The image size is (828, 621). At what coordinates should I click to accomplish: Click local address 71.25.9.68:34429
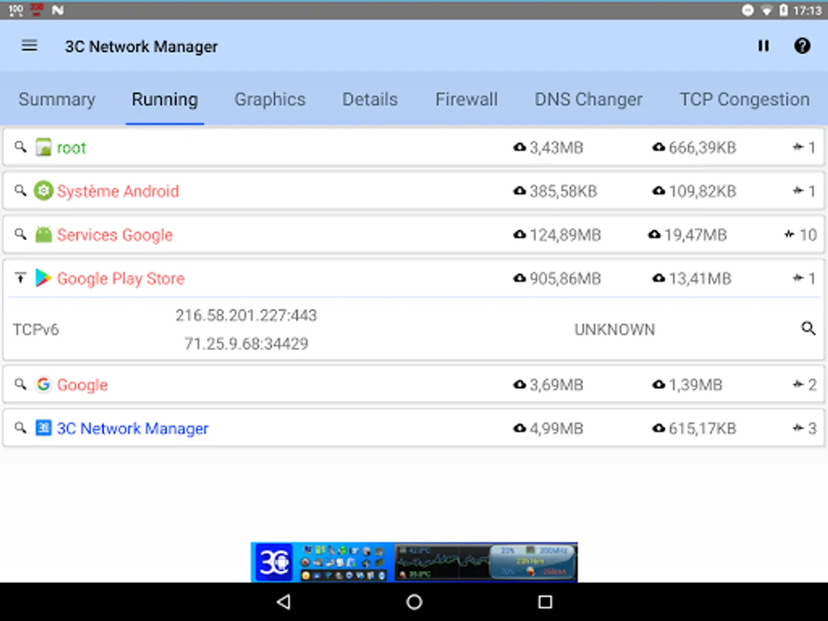tap(246, 343)
